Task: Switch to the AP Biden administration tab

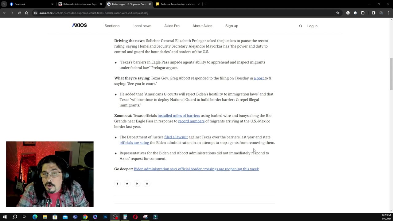Action: click(80, 4)
